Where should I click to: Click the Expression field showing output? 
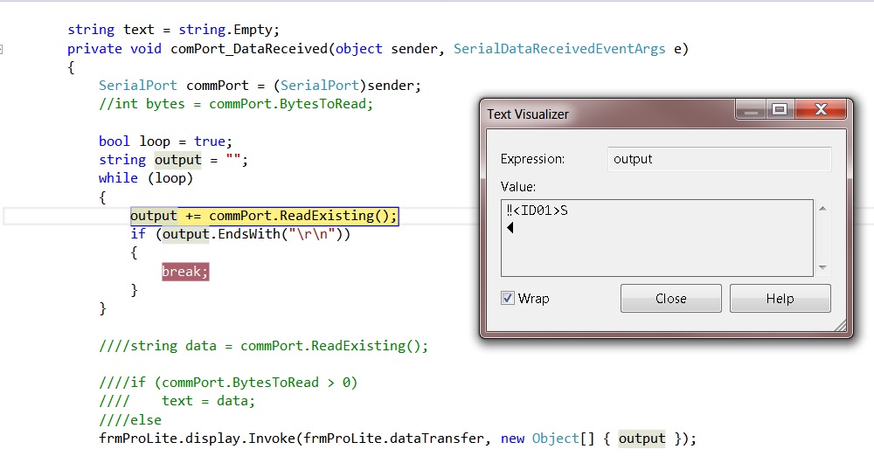pos(719,159)
